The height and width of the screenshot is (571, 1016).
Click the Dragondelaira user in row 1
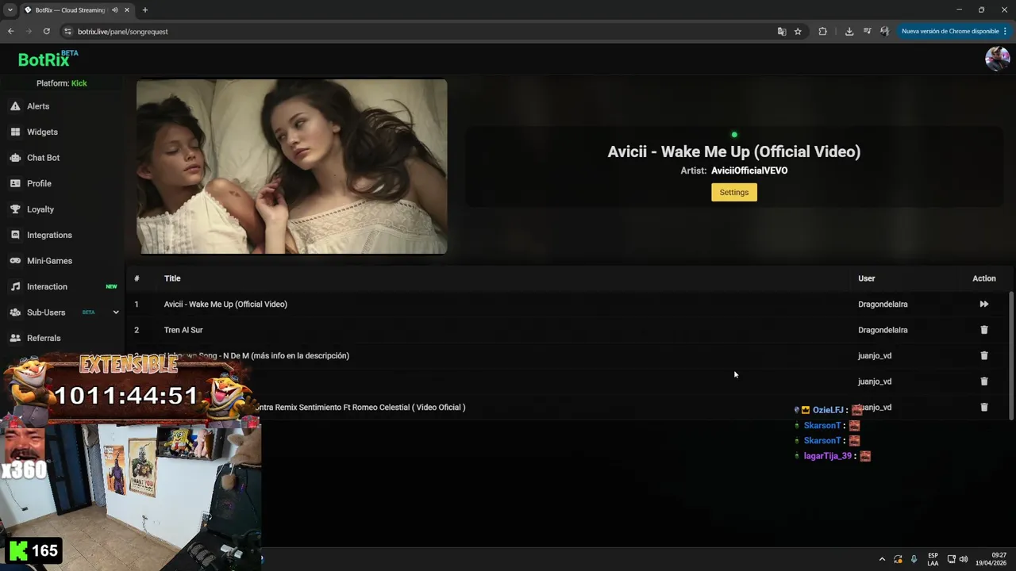tap(883, 305)
